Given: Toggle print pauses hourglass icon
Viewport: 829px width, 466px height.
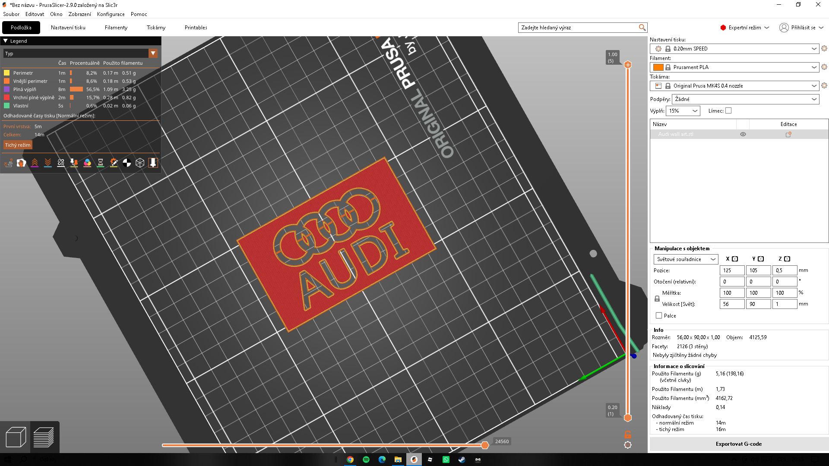Looking at the screenshot, I should [101, 163].
